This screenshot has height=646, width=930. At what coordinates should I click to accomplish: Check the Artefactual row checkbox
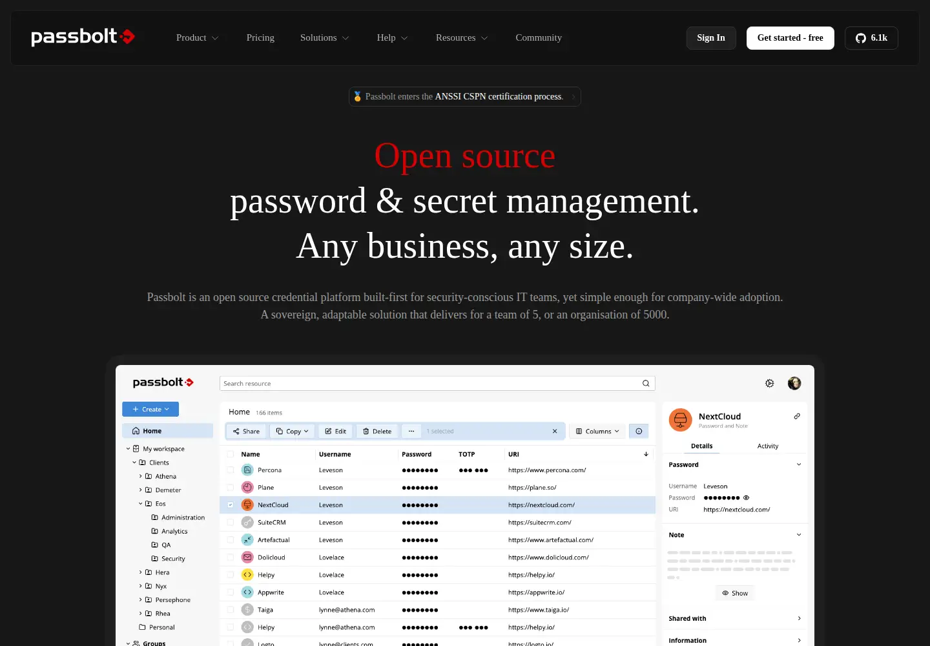pos(231,539)
